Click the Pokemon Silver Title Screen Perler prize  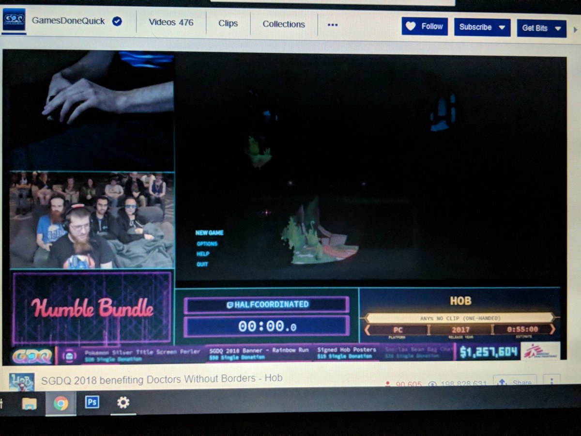click(142, 352)
